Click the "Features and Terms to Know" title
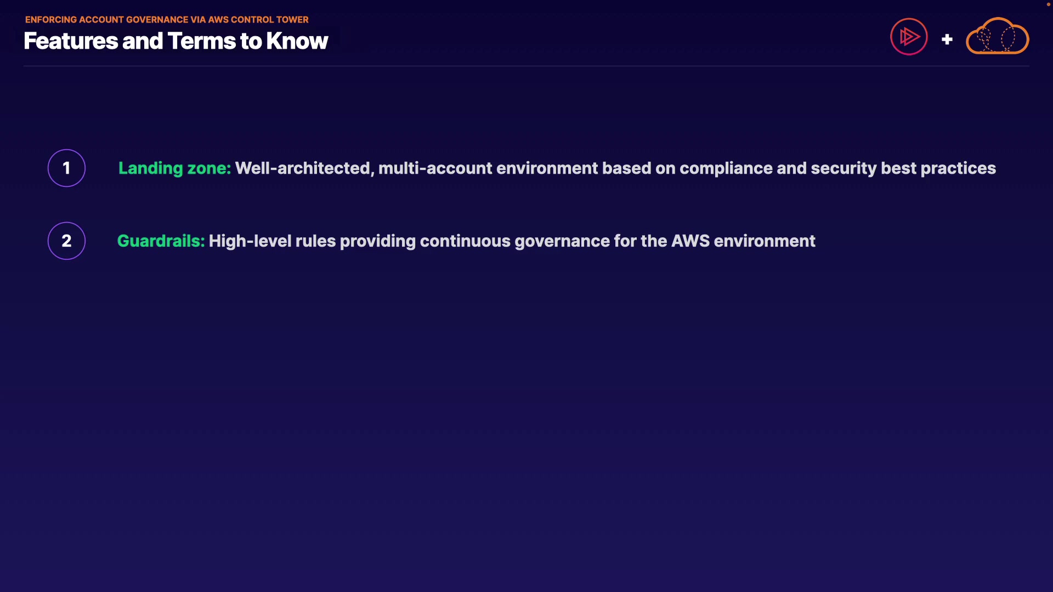1053x592 pixels. [175, 41]
